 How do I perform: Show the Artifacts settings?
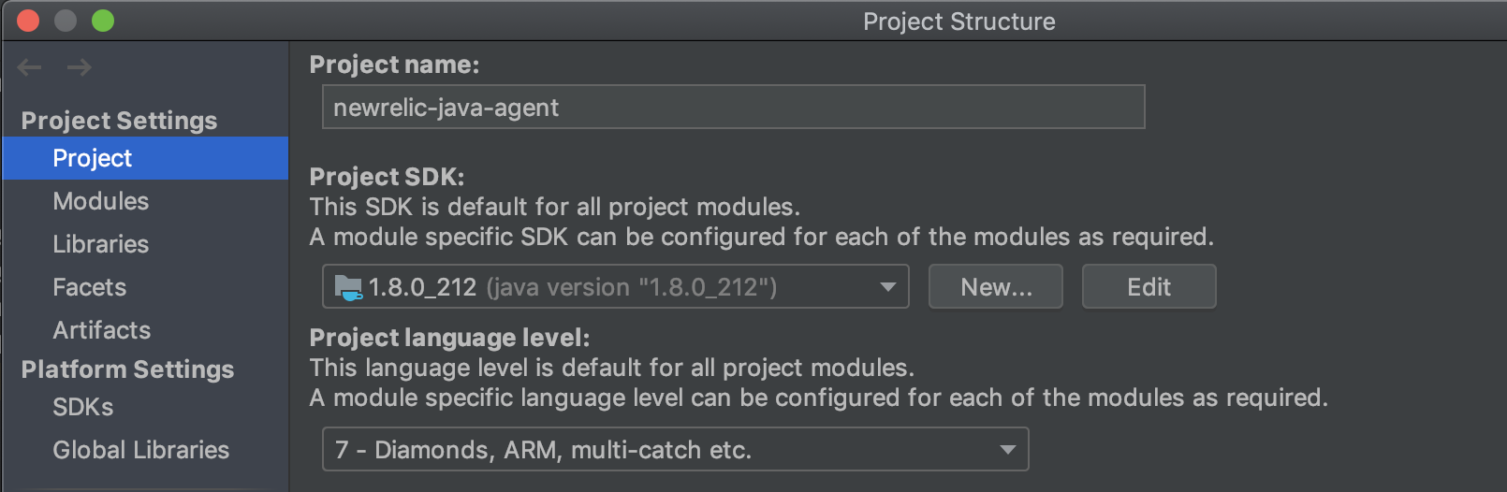(102, 330)
